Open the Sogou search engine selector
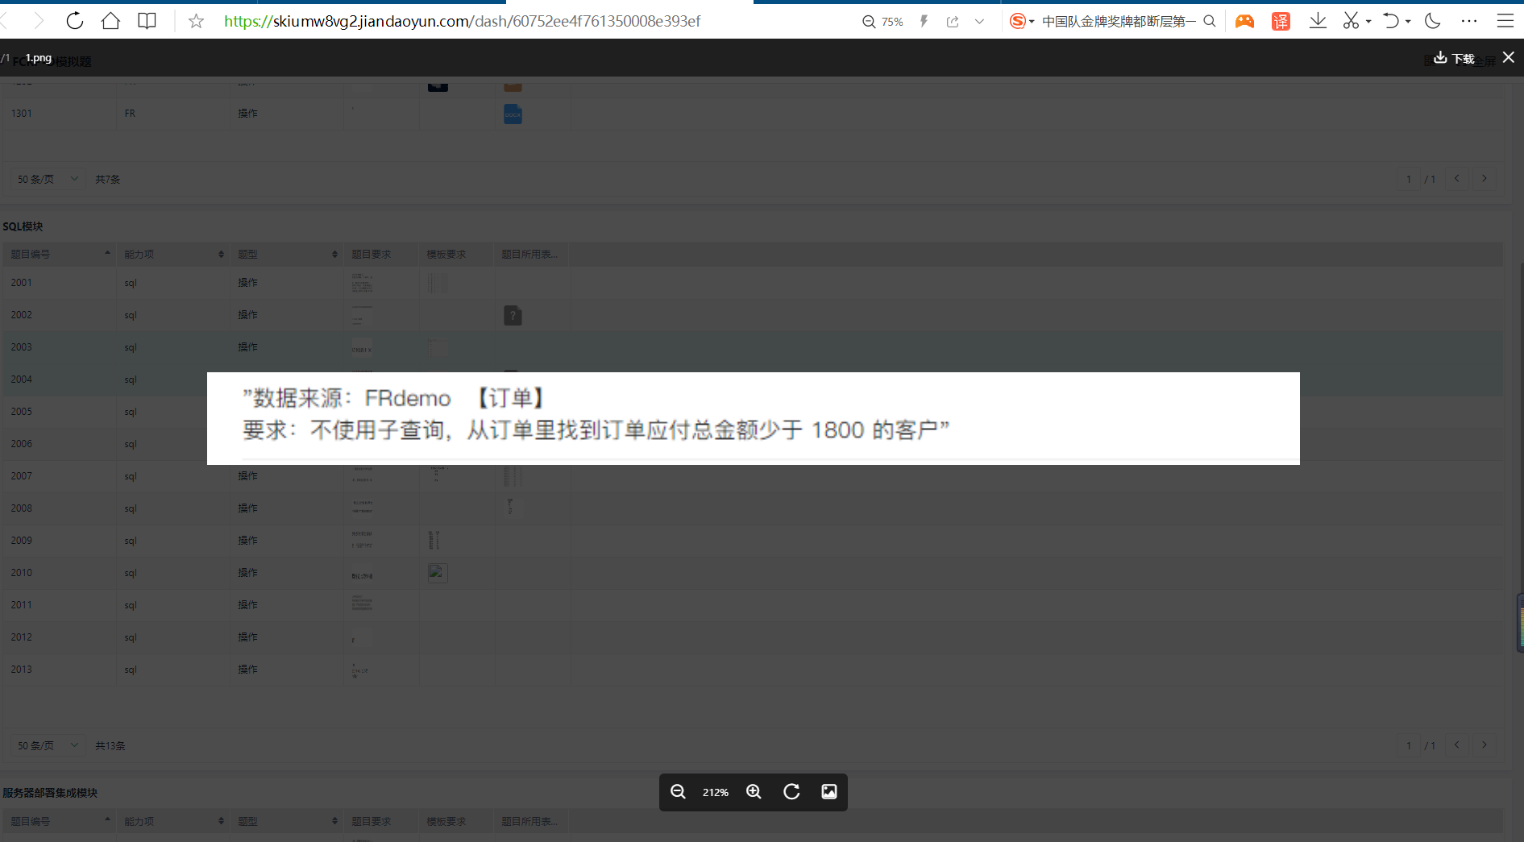This screenshot has height=842, width=1524. point(1022,22)
